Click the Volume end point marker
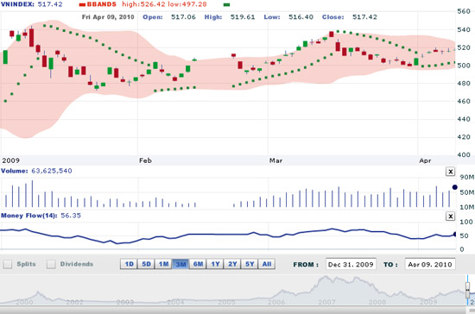This screenshot has height=314, width=475. (454, 187)
